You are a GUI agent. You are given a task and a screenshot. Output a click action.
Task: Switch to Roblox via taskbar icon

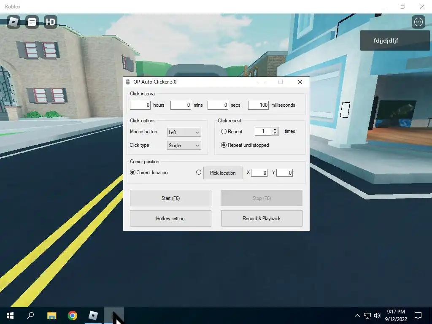pos(93,316)
